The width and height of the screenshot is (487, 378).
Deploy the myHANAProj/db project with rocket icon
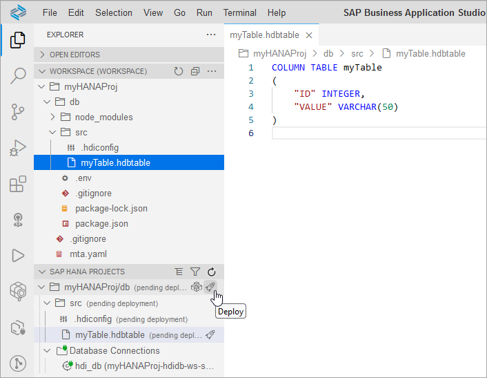[x=210, y=287]
